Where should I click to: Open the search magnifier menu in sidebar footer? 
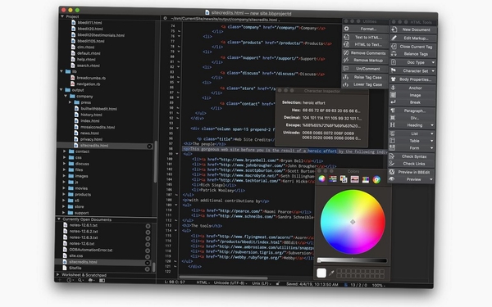(80, 280)
